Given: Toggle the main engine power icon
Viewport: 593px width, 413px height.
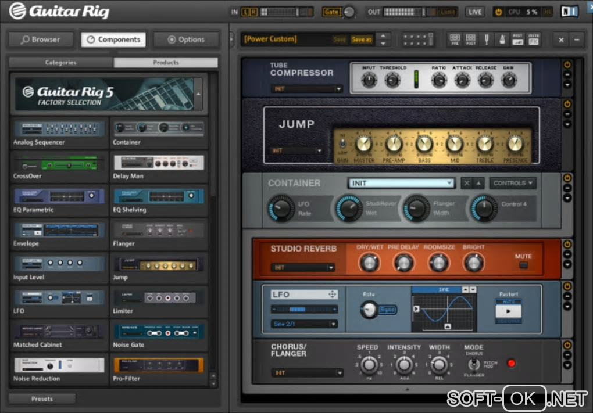Looking at the screenshot, I should click(x=498, y=12).
